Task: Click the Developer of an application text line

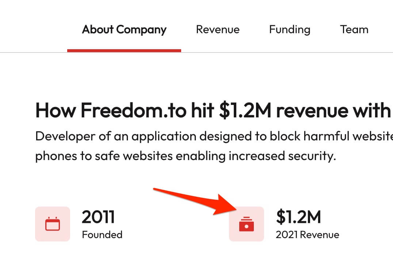Action: (214, 137)
